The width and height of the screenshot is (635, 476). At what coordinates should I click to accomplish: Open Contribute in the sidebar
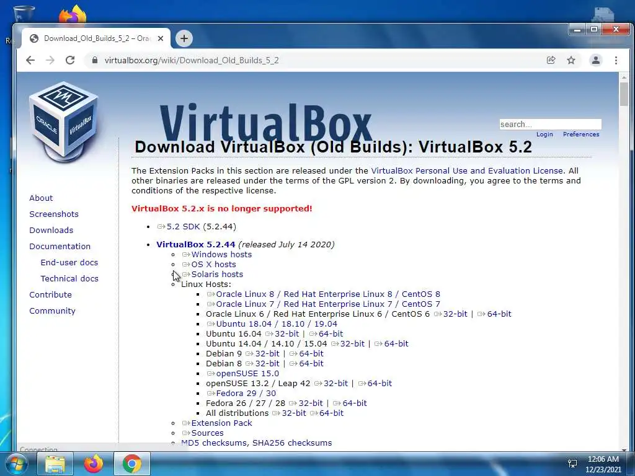pyautogui.click(x=50, y=294)
